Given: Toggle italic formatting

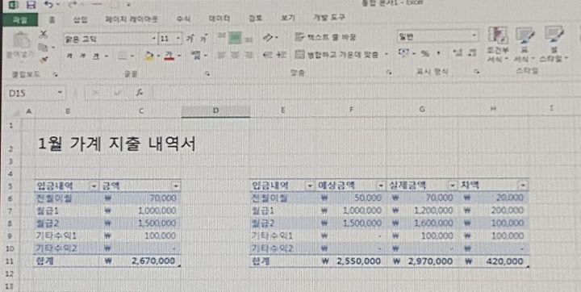Looking at the screenshot, I should click(82, 56).
